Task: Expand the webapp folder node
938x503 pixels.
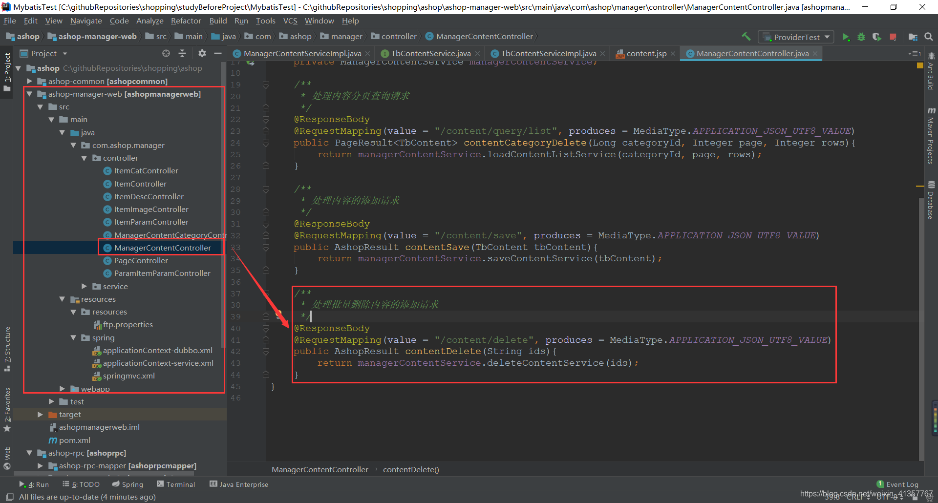Action: [62, 389]
